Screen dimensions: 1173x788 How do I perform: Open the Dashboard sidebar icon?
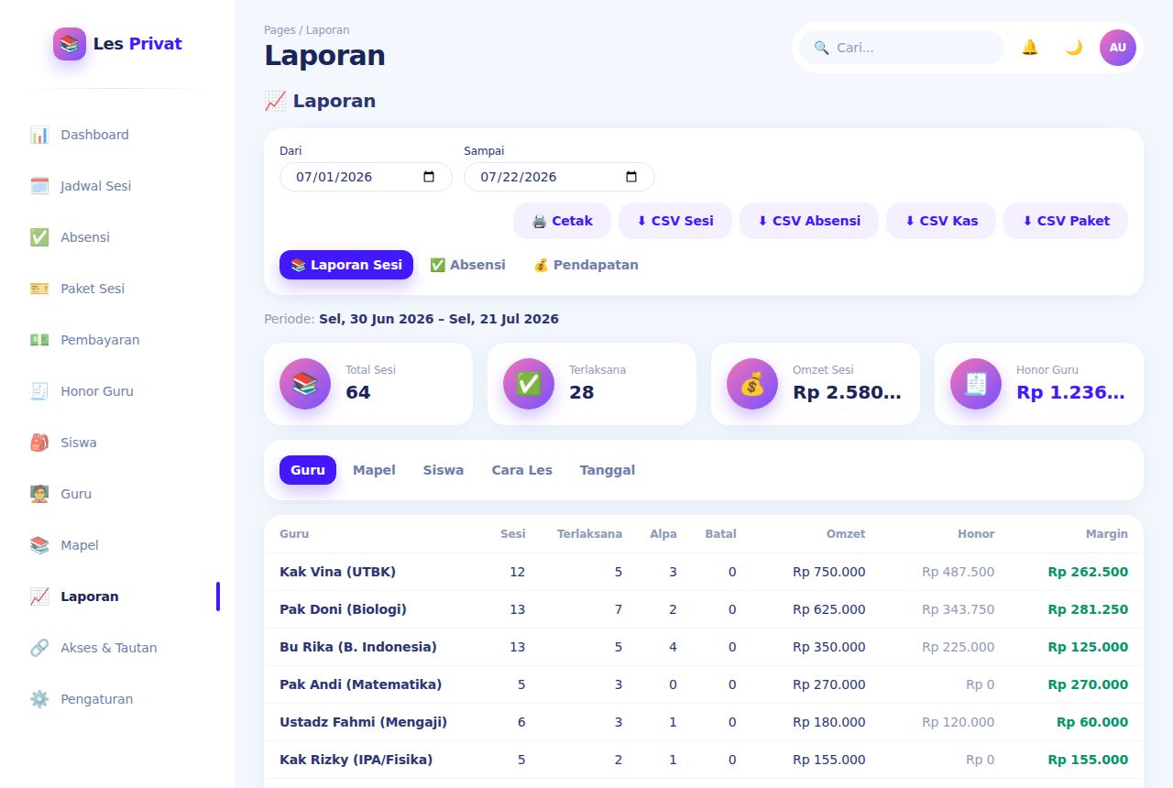pyautogui.click(x=39, y=135)
